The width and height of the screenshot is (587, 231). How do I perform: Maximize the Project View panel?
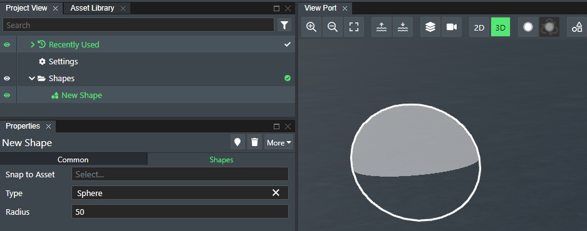277,9
